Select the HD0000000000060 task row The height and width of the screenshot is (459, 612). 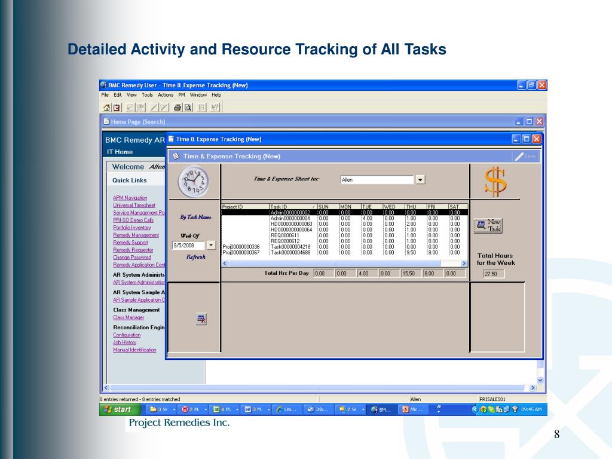coord(345,224)
